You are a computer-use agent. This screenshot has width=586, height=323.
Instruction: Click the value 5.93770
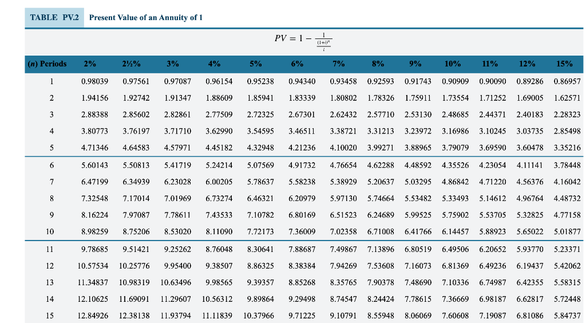pyautogui.click(x=530, y=249)
